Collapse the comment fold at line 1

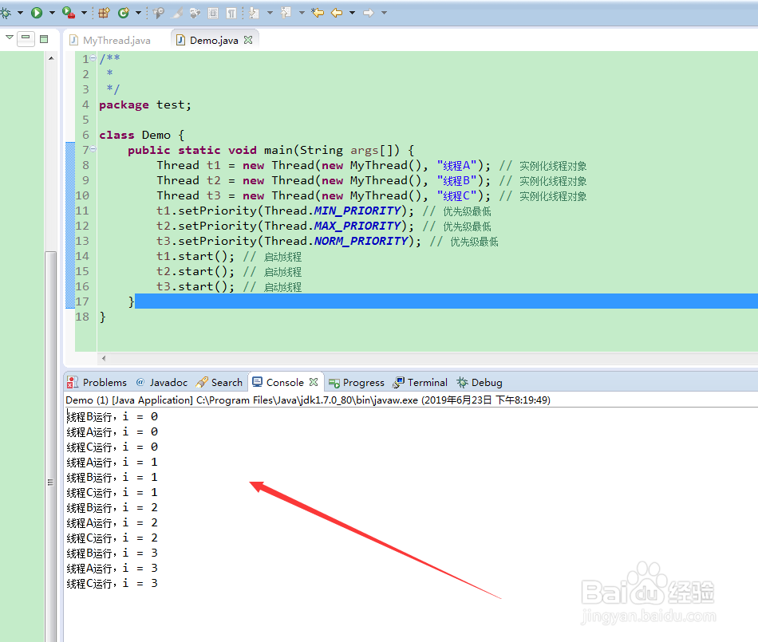[93, 58]
